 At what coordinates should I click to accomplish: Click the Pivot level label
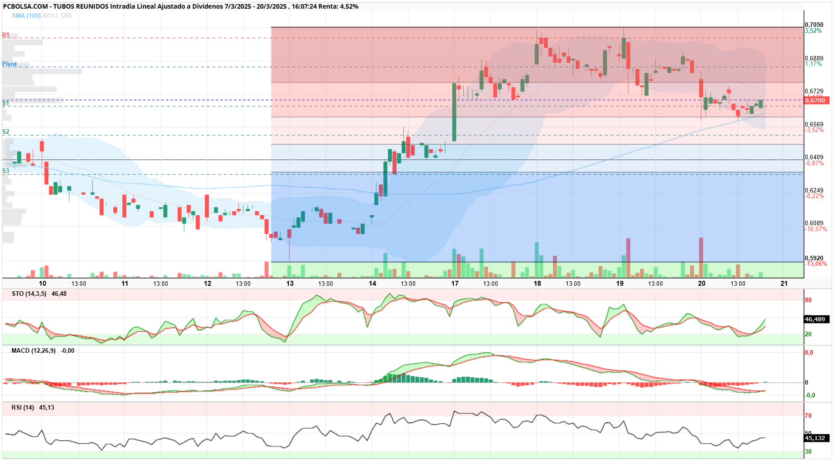point(9,64)
